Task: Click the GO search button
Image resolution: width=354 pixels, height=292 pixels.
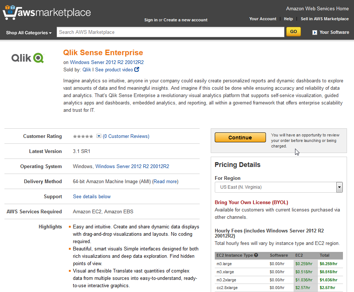Action: coord(294,32)
